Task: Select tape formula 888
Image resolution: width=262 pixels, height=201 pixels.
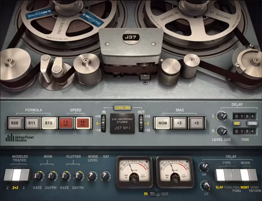Action: tap(15, 123)
